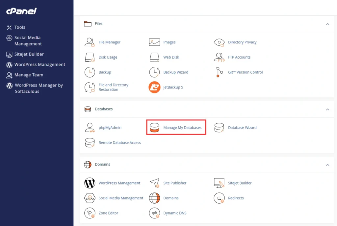
Task: Click the phpMyAdmin icon
Action: click(x=90, y=128)
